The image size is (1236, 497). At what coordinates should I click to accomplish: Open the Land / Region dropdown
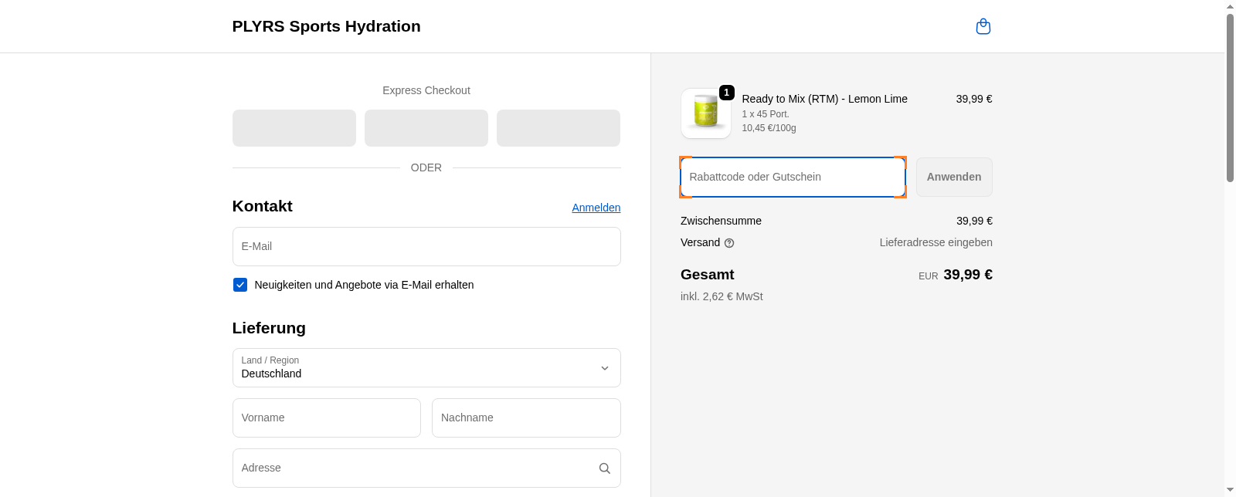coord(426,368)
